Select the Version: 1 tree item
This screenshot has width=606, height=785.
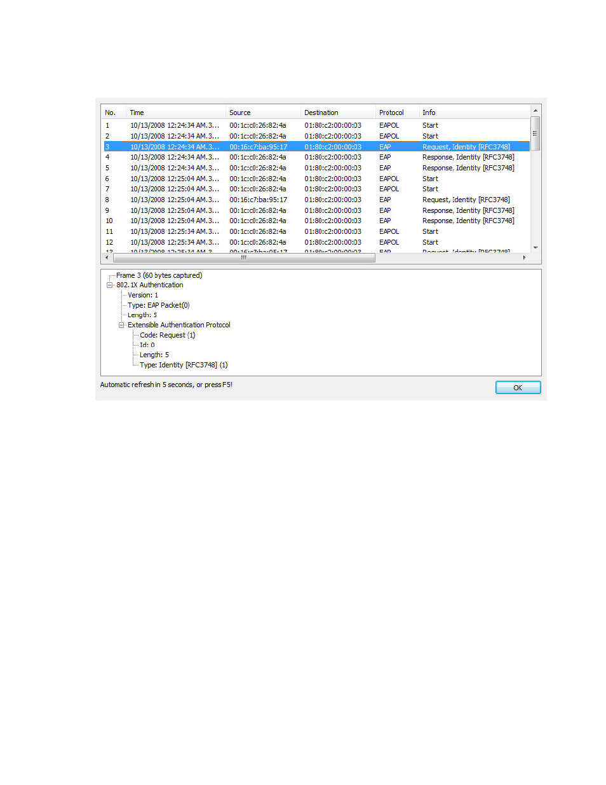pos(143,296)
